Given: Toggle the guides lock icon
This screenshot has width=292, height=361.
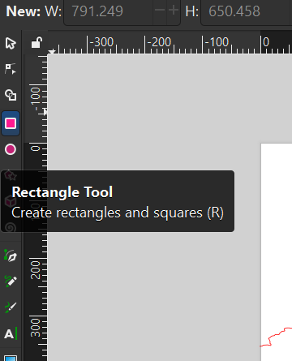Looking at the screenshot, I should (x=36, y=42).
